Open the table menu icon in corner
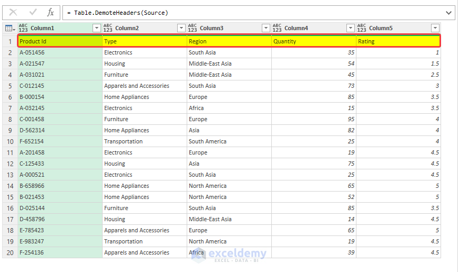 (10, 29)
